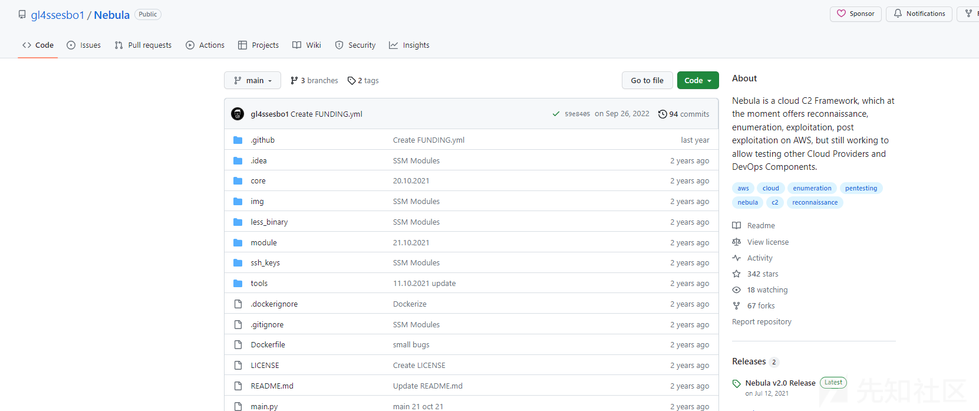Click the gl4ssesbo1 commit author avatar
979x411 pixels.
pos(238,114)
